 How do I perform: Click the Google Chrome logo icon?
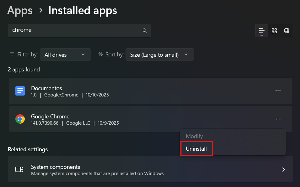[20, 119]
